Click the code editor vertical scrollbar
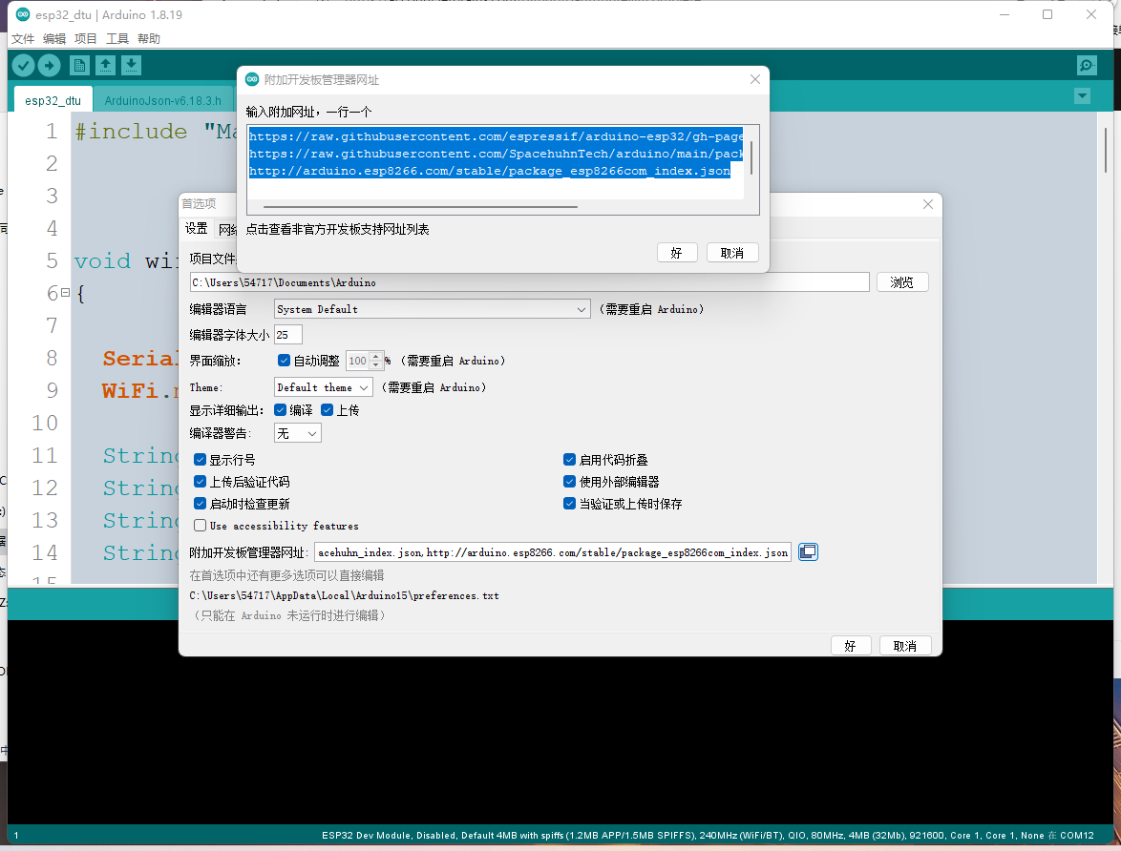 (x=1106, y=150)
